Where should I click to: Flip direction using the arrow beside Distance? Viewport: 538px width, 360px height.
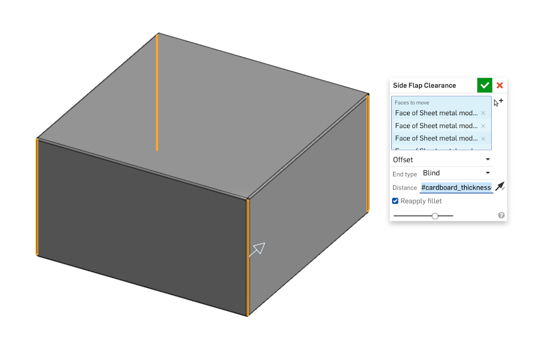[500, 186]
